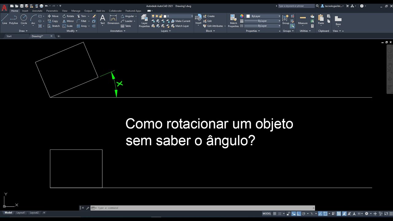Toggle lineweight display
Image resolution: width=393 pixels, height=221 pixels.
pos(334,214)
